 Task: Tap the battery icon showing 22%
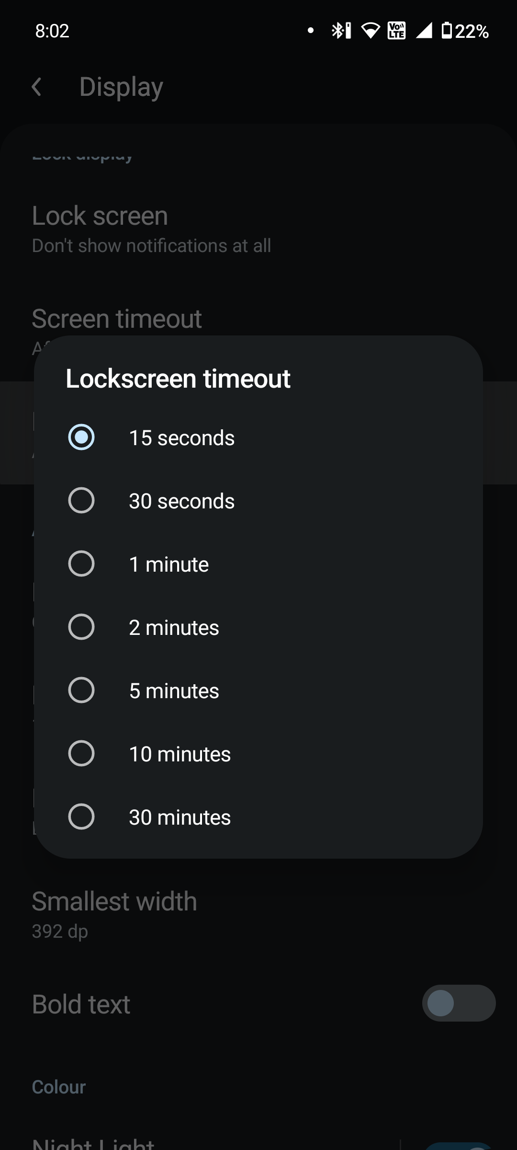click(447, 31)
